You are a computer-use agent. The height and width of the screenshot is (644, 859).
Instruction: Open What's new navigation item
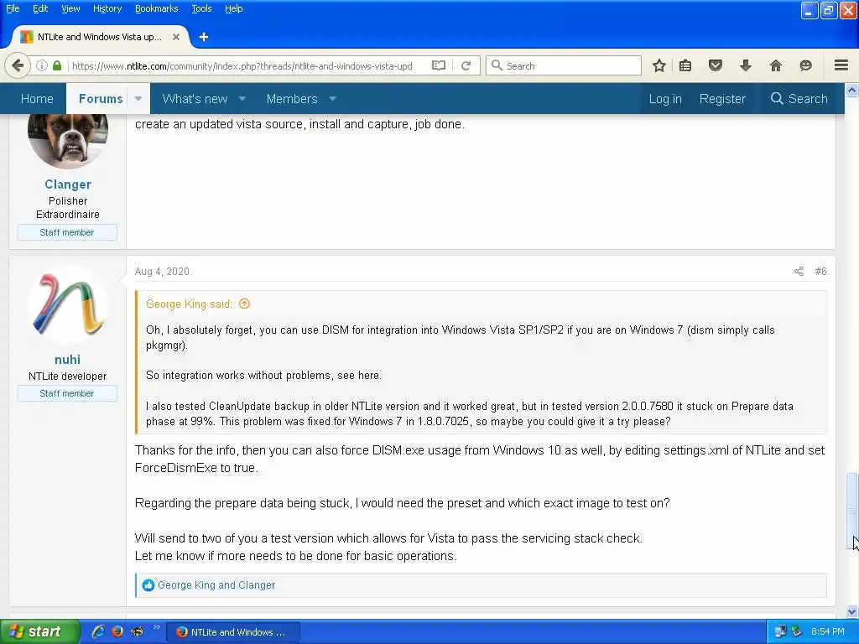pyautogui.click(x=195, y=99)
